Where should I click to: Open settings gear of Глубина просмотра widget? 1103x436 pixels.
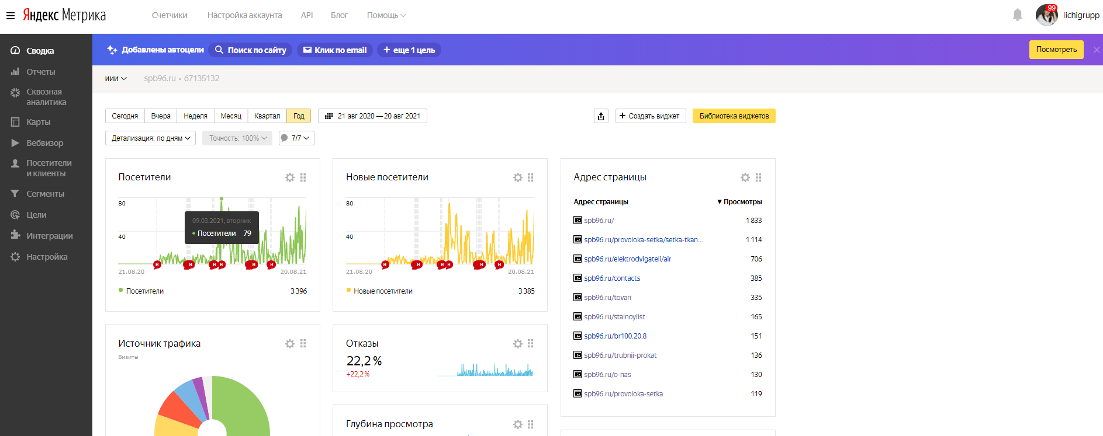click(518, 424)
